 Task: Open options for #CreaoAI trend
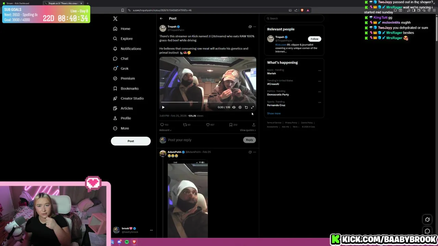tap(320, 81)
